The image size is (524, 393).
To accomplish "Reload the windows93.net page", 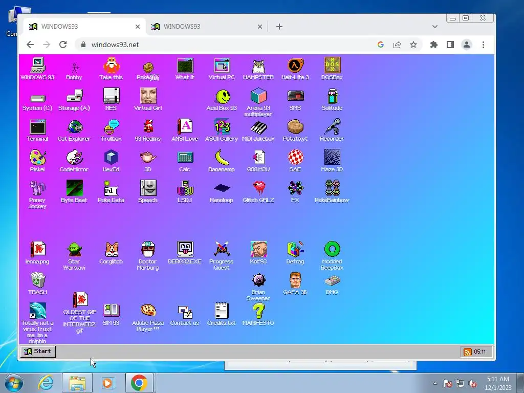I will (63, 45).
